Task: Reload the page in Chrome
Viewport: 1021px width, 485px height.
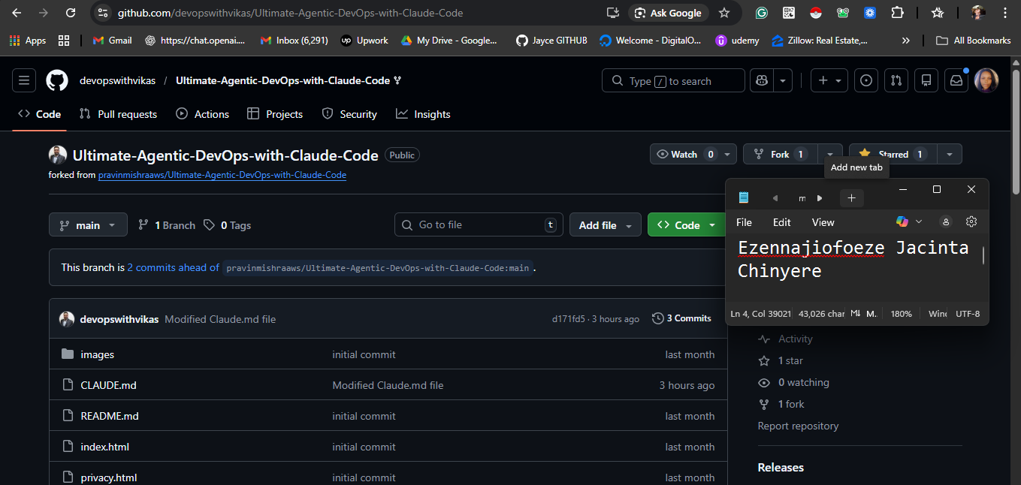Action: (x=71, y=13)
